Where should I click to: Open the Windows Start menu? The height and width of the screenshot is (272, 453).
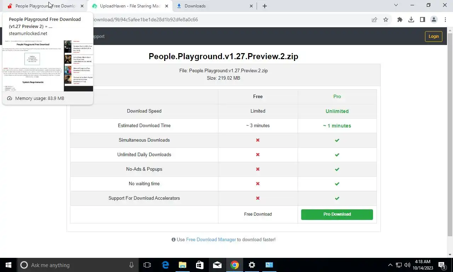pyautogui.click(x=8, y=265)
